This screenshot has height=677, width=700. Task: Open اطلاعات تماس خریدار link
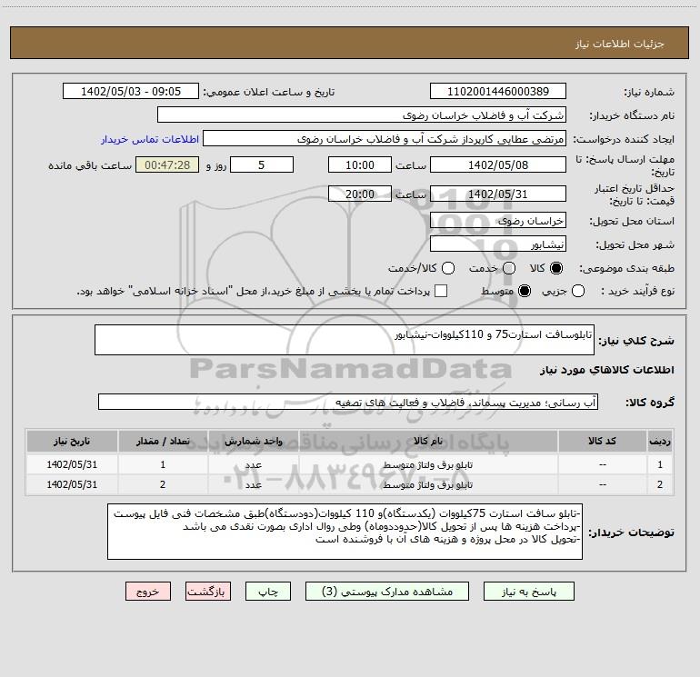[150, 139]
